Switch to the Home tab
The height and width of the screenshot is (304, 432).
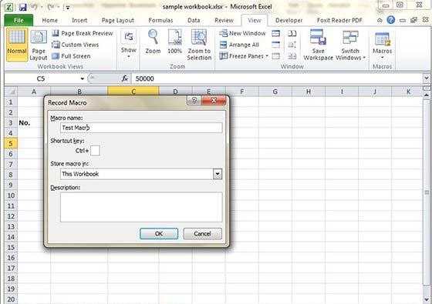50,20
